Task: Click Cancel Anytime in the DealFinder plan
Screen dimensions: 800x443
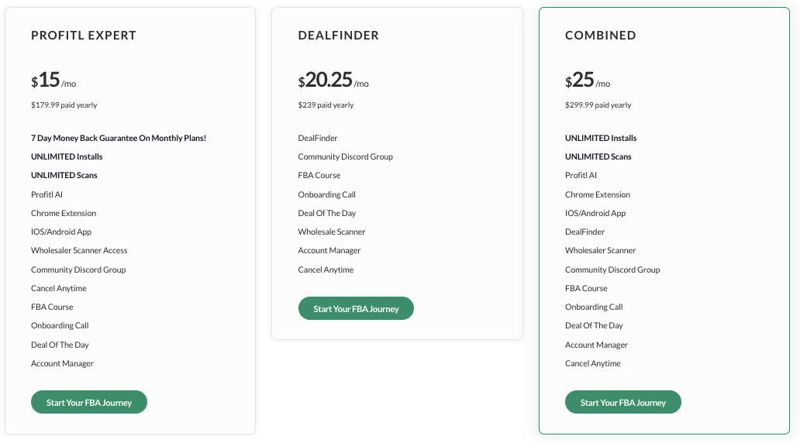Action: (326, 270)
